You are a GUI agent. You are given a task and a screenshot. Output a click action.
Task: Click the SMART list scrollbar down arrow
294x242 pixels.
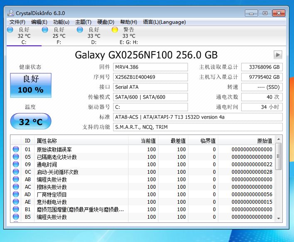click(279, 219)
